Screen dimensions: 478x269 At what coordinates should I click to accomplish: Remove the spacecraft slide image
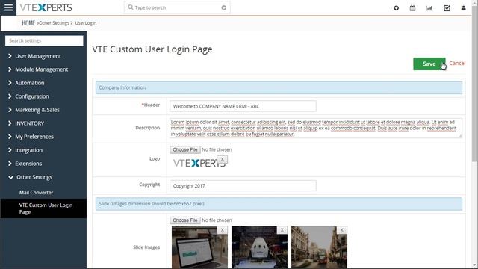[x=282, y=230]
